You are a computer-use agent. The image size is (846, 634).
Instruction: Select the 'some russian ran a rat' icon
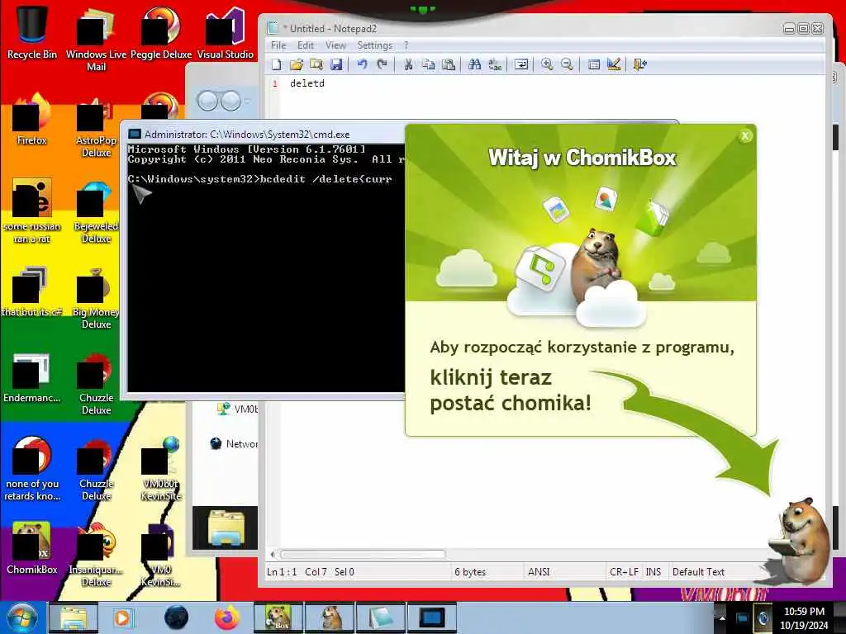click(32, 211)
